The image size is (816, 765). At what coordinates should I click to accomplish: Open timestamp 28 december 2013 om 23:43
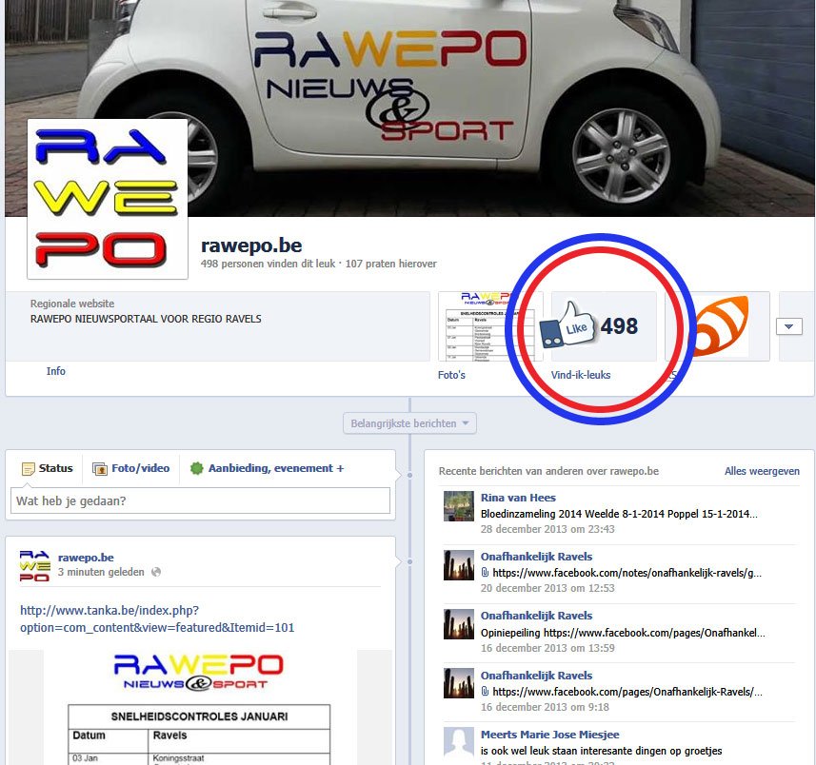(x=547, y=529)
